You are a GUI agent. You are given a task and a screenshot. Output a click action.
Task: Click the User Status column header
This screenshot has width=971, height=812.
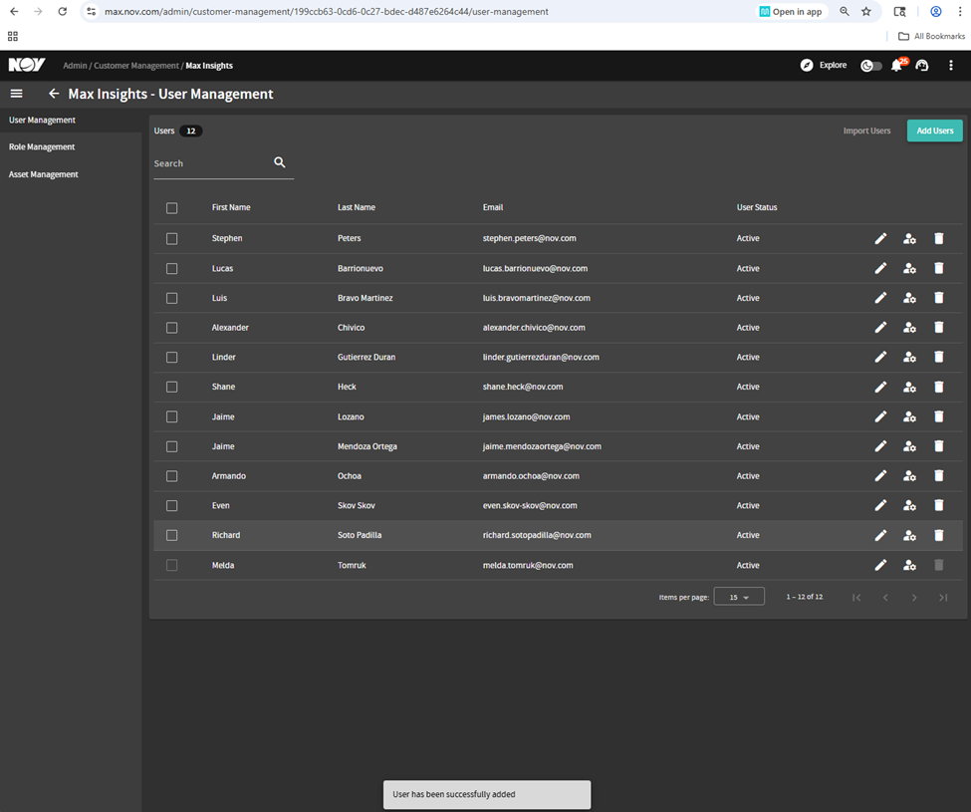pos(757,207)
